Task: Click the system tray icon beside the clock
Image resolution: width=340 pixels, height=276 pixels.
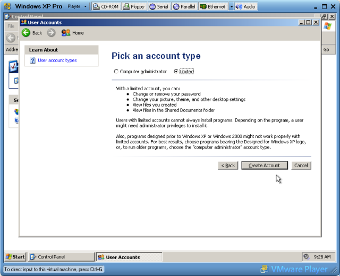Action: (x=307, y=257)
